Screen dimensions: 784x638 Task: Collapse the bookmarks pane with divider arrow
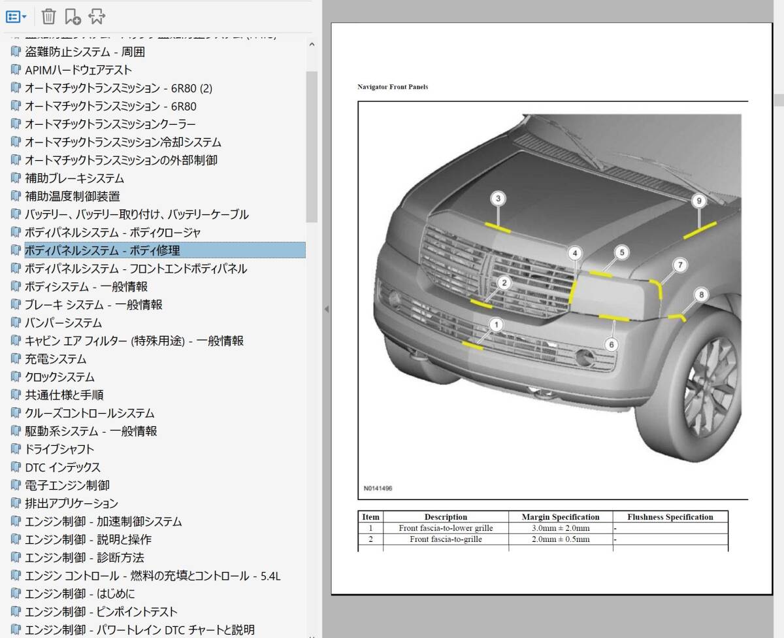(326, 309)
